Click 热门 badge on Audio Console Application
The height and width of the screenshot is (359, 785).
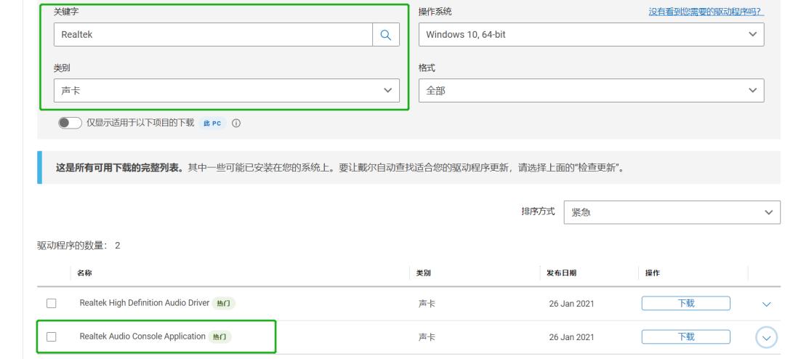tap(220, 337)
